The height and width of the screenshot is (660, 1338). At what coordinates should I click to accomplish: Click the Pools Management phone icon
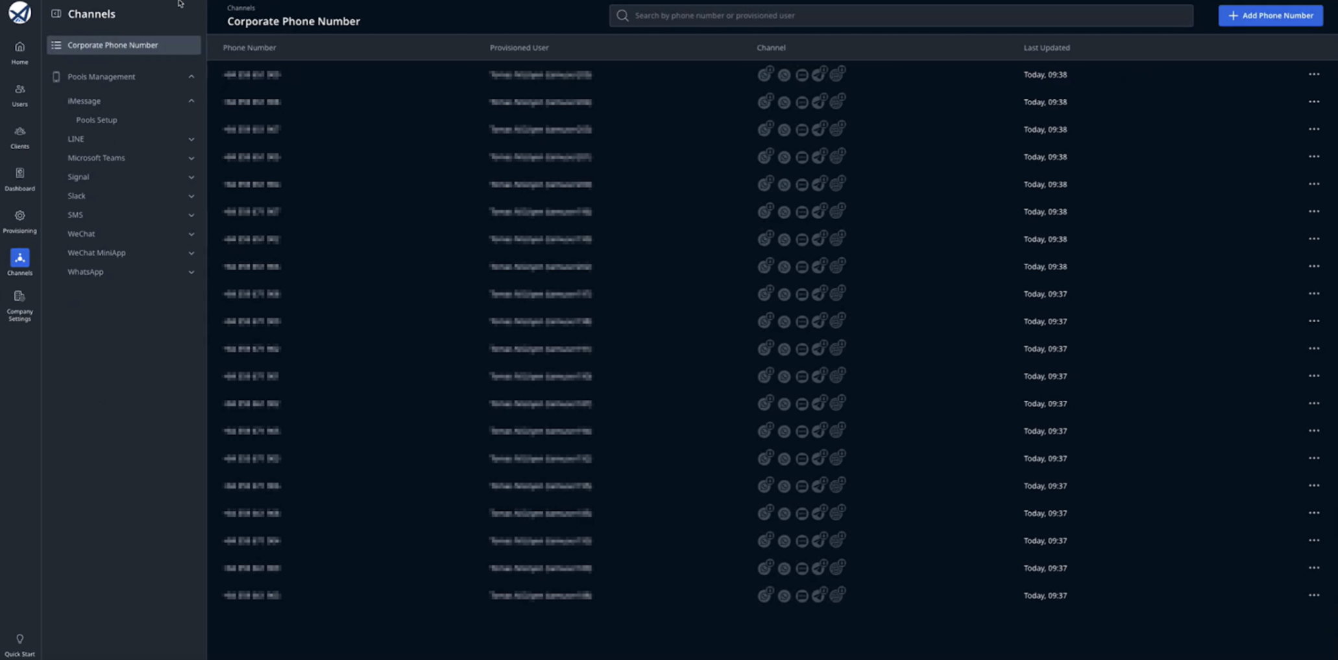coord(56,77)
